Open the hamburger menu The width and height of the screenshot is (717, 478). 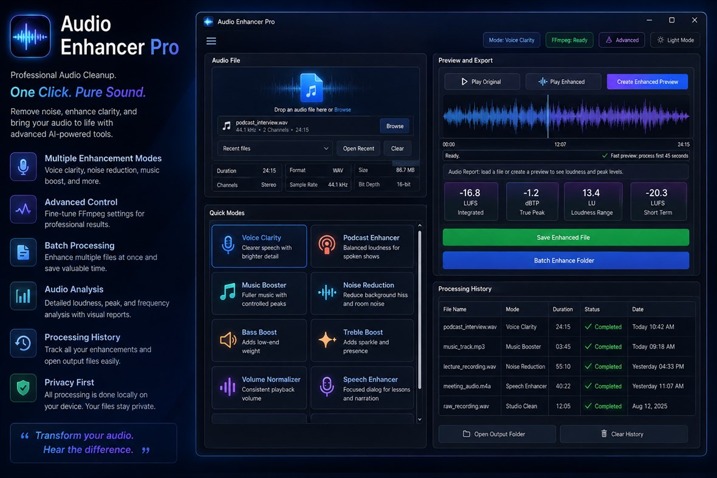211,41
